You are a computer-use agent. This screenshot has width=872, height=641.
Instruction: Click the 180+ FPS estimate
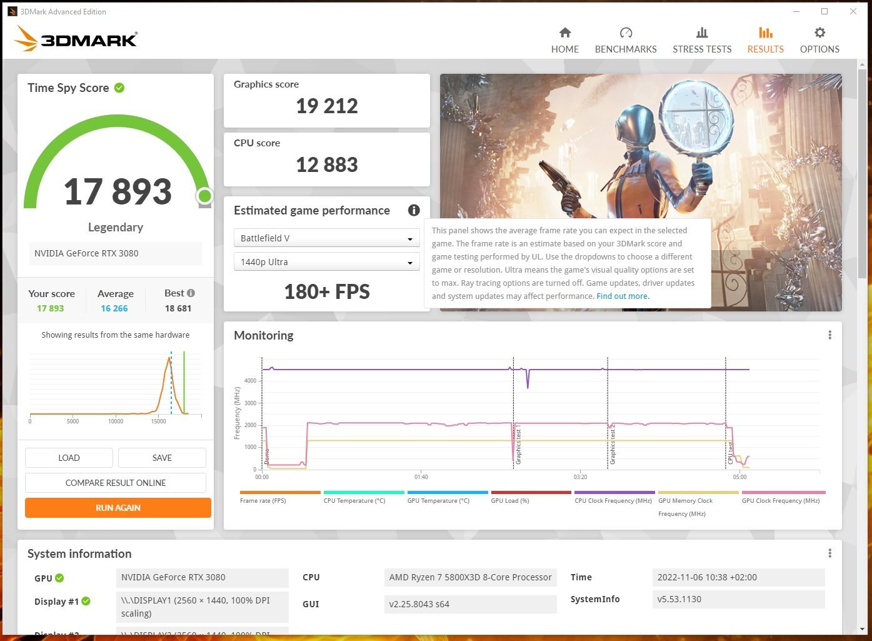click(327, 292)
